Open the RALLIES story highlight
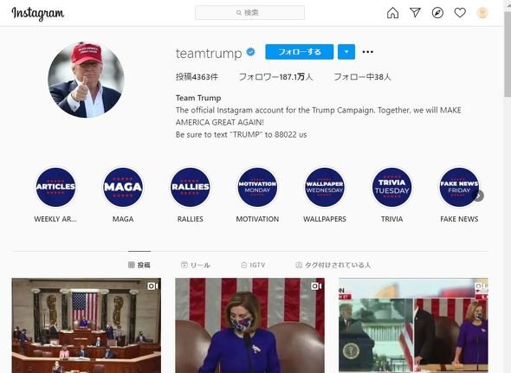Viewport: 511px width, 373px height. click(191, 187)
